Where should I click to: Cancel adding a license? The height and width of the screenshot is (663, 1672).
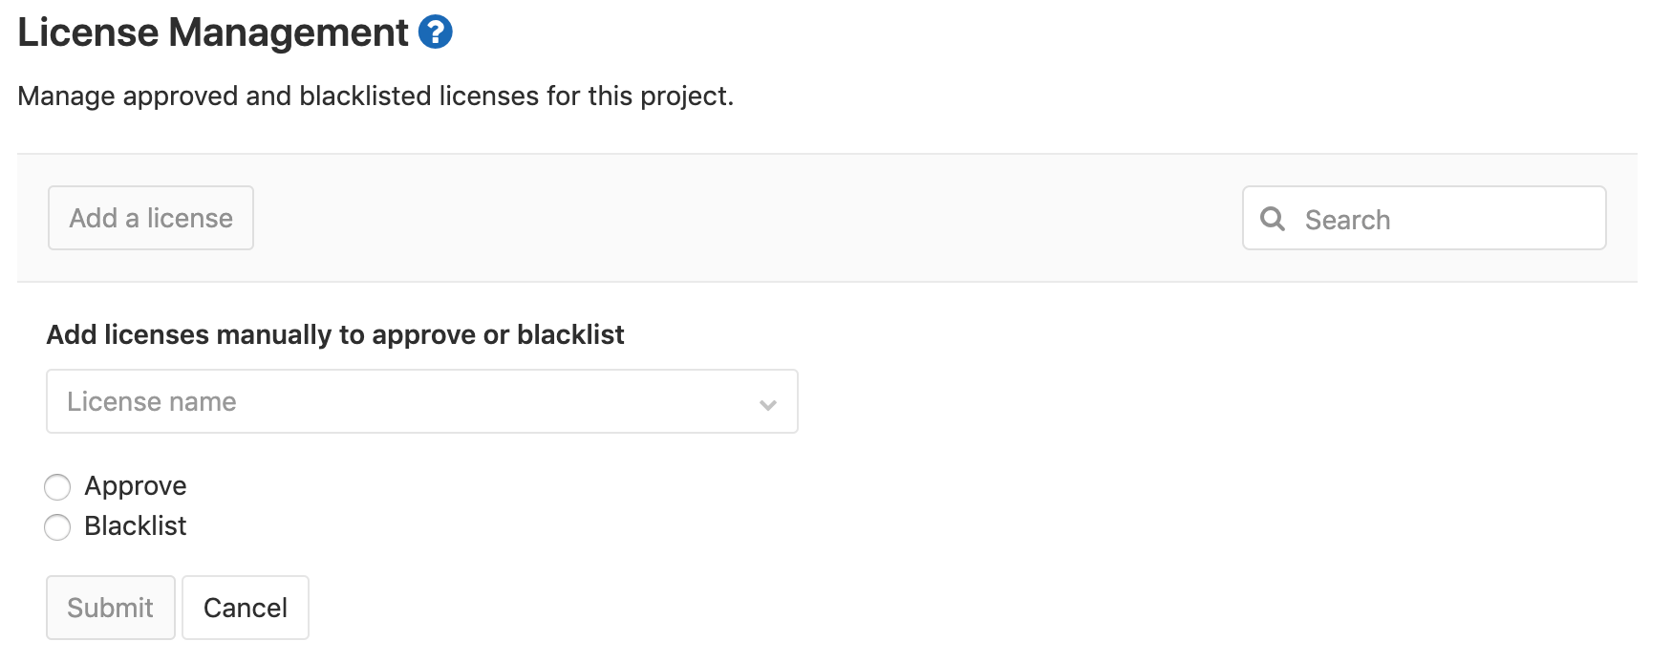(246, 608)
